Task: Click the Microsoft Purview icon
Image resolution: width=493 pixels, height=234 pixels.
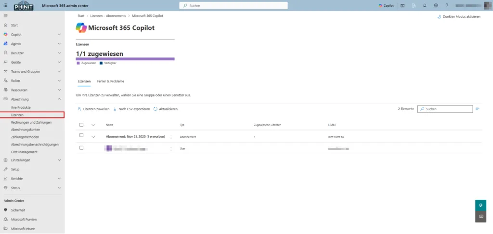Action: coord(5,219)
